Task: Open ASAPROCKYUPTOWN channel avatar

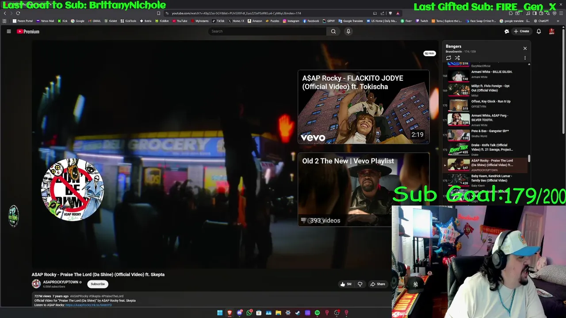Action: [x=36, y=284]
